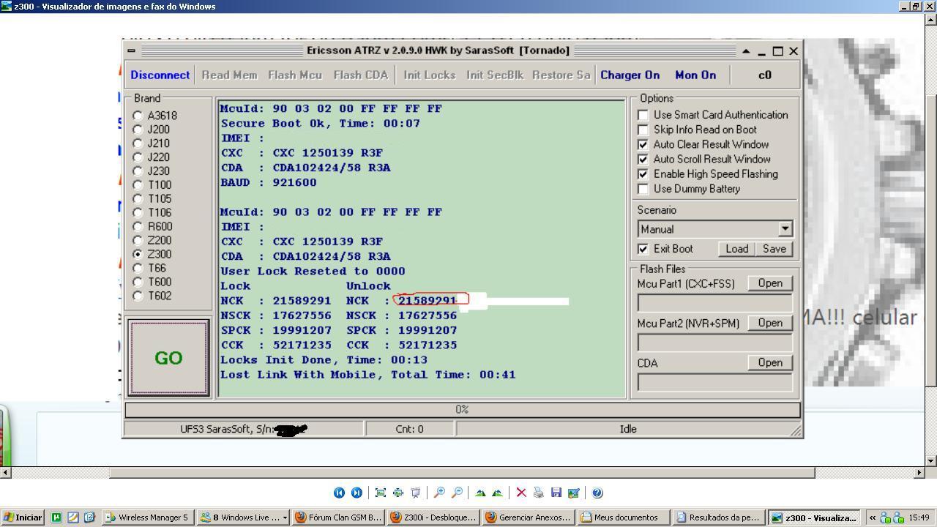Click Charger On in toolbar
Viewport: 937px width, 527px height.
coord(630,75)
